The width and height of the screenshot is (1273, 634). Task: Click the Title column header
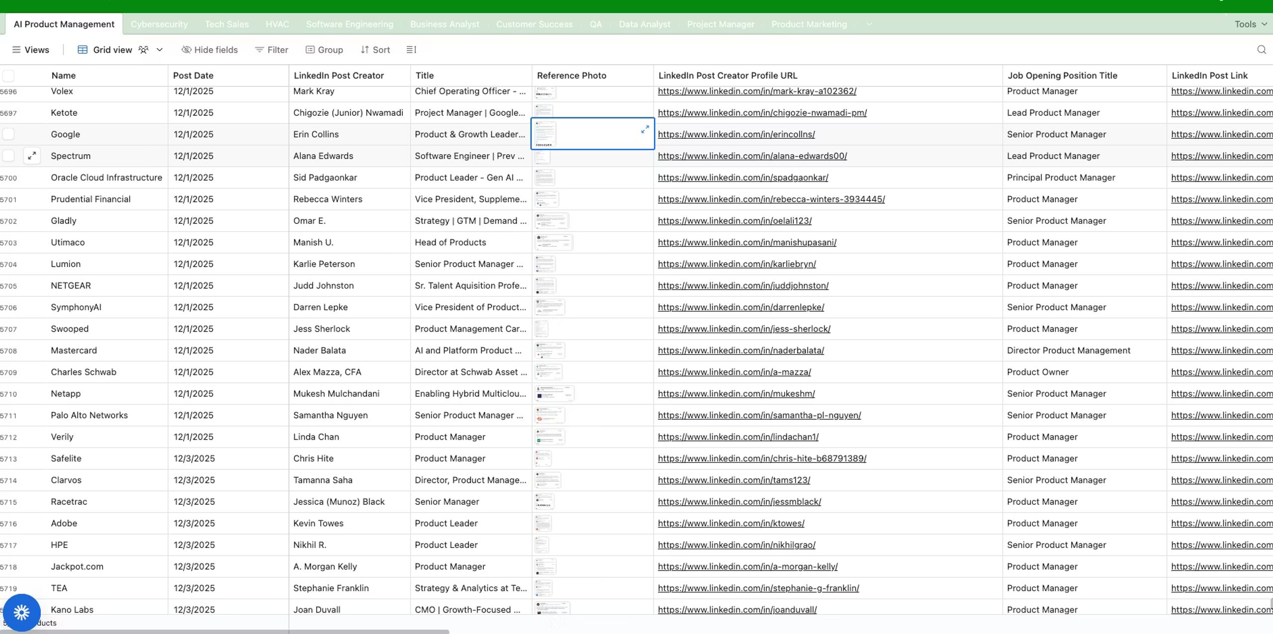(x=471, y=76)
